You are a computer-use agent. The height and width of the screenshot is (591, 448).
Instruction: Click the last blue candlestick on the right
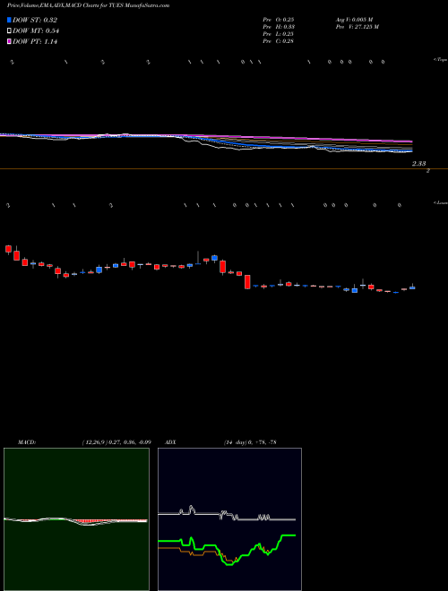tap(412, 287)
